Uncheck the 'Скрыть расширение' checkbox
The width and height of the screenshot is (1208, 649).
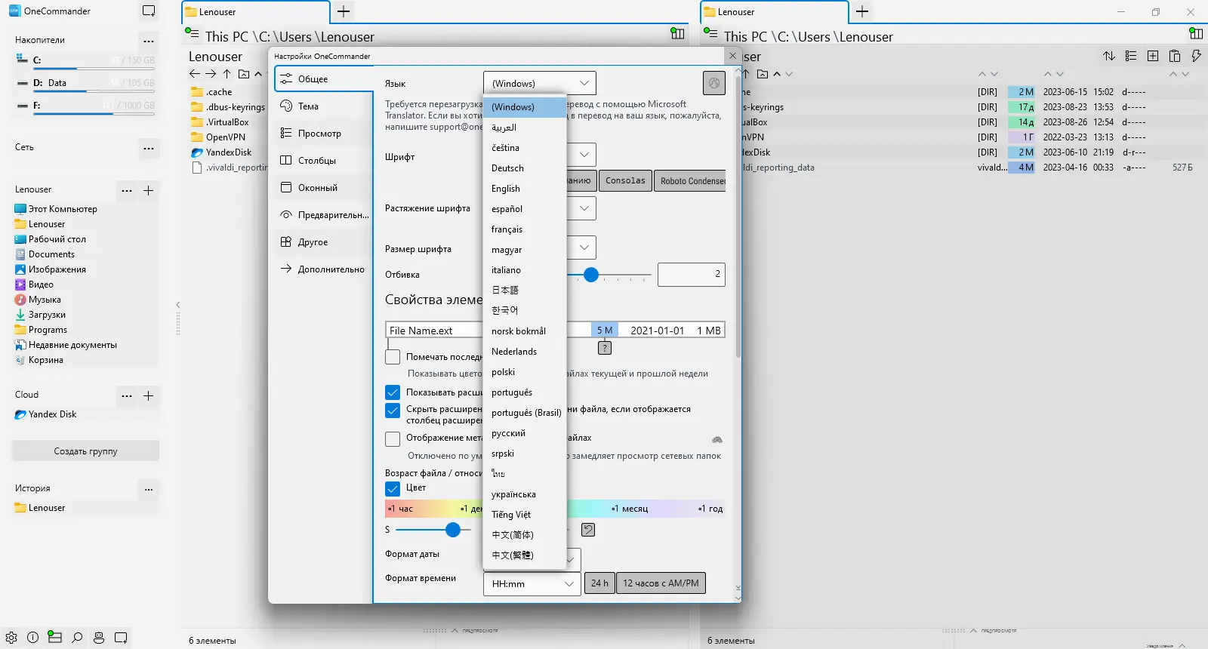[x=393, y=410]
